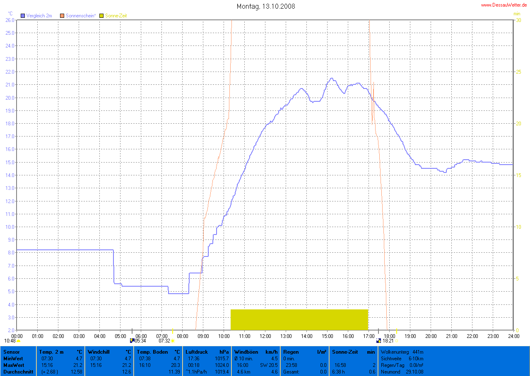Click the Montag, 13.10.2008 chart title
This screenshot has height=376, width=530.
tap(266, 6)
